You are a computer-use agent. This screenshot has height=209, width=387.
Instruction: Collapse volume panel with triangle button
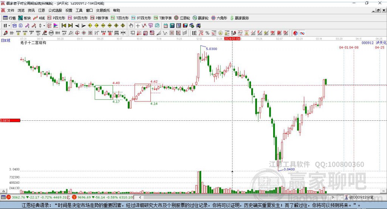3,191
